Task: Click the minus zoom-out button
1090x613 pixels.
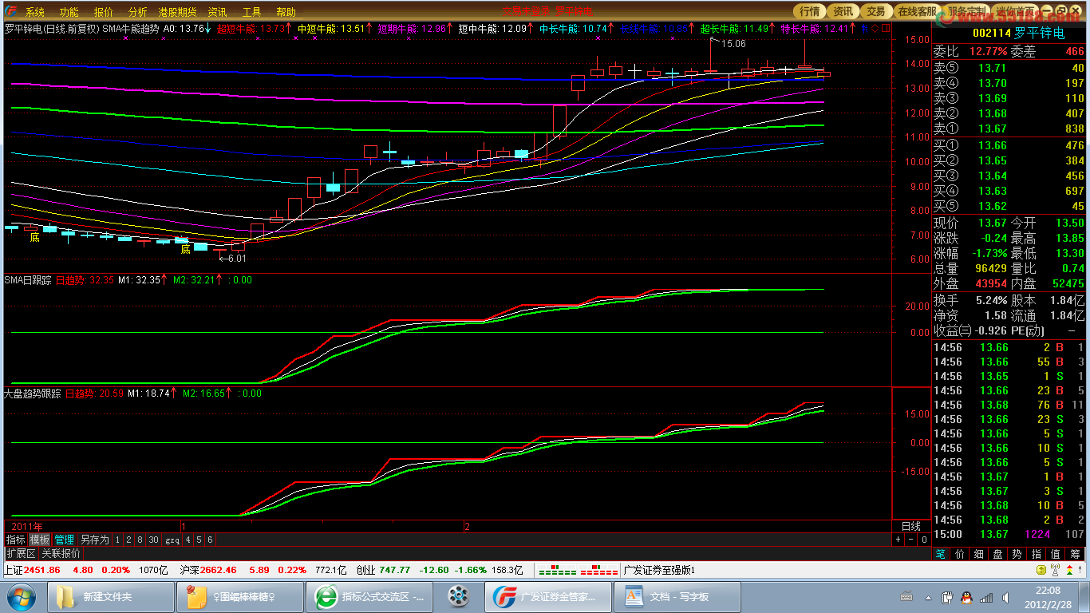Action: 910,540
